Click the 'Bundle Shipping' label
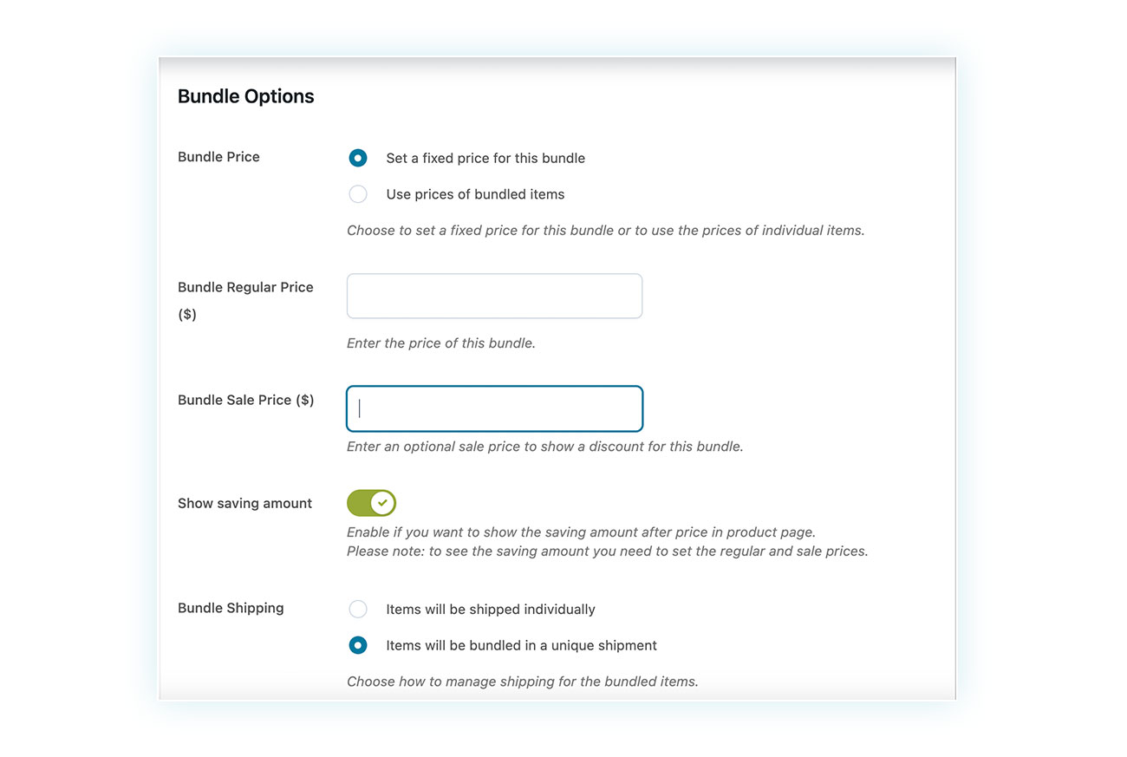 [231, 608]
